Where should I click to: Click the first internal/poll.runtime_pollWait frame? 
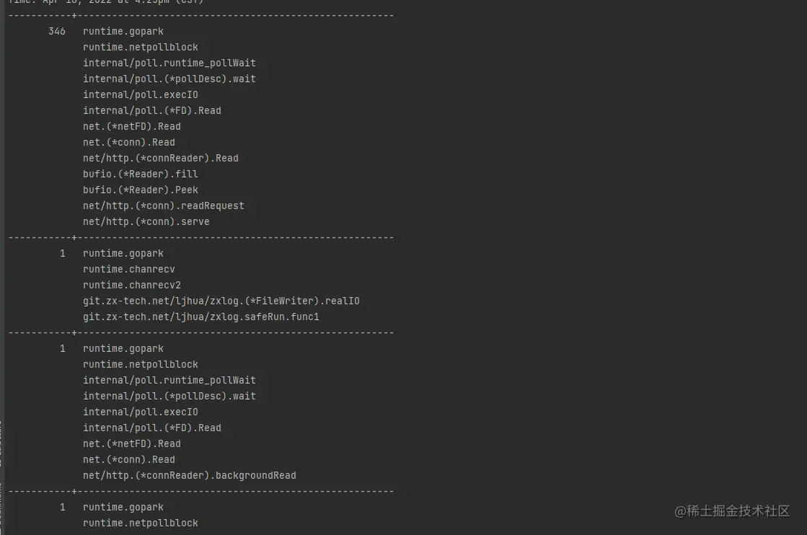[x=169, y=63]
